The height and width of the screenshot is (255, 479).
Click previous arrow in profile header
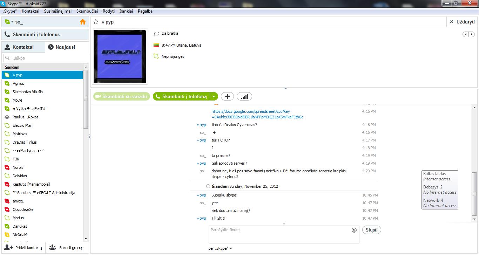pos(466,34)
